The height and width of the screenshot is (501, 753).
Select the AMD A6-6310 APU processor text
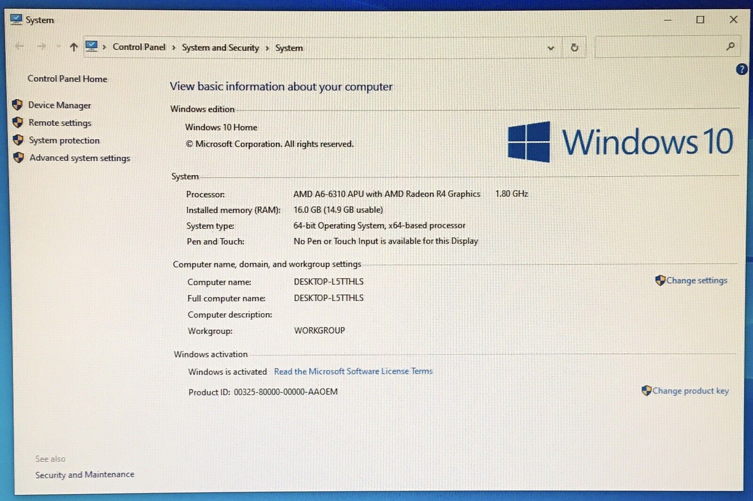(387, 194)
